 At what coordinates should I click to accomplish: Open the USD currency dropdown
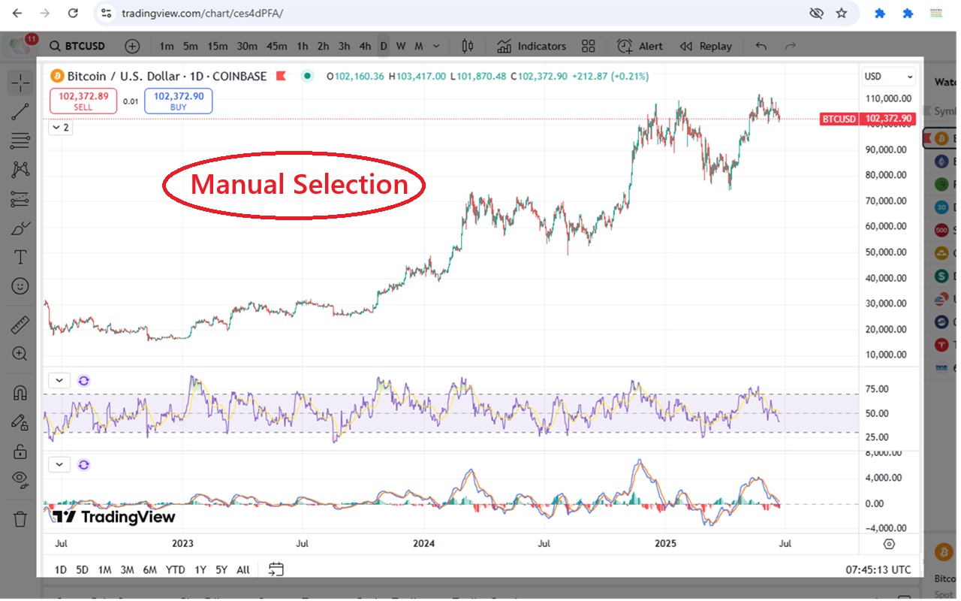(889, 77)
